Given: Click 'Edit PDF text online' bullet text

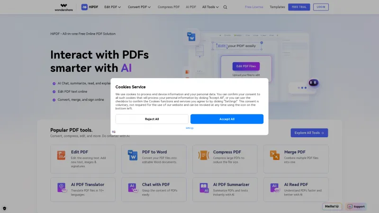Looking at the screenshot, I should [x=72, y=91].
